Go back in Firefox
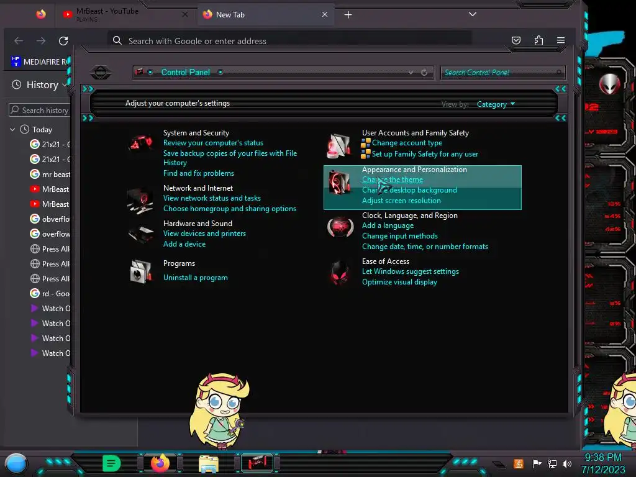 click(19, 41)
